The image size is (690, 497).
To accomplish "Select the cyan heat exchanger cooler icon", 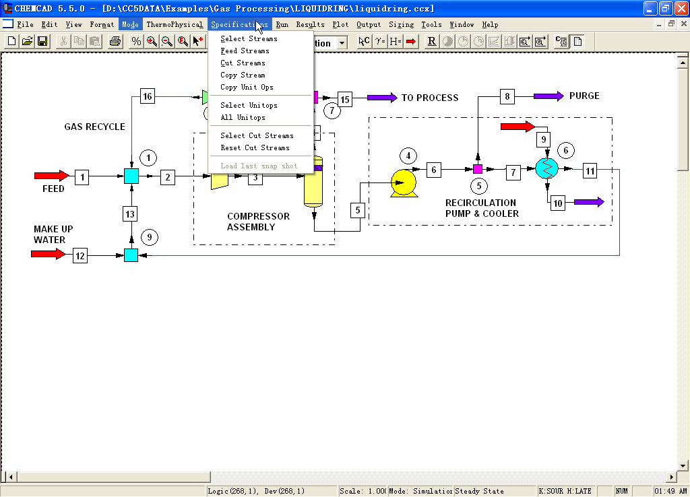I will tap(547, 168).
